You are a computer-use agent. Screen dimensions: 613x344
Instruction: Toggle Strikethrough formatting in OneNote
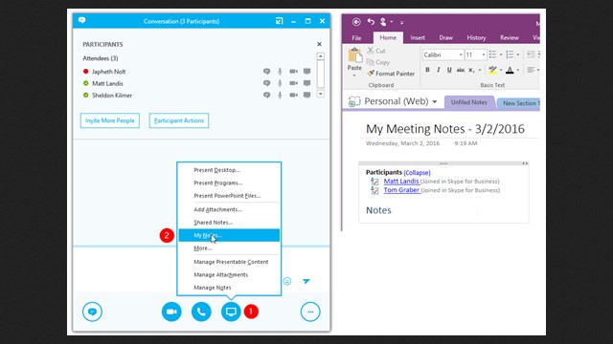pos(461,70)
